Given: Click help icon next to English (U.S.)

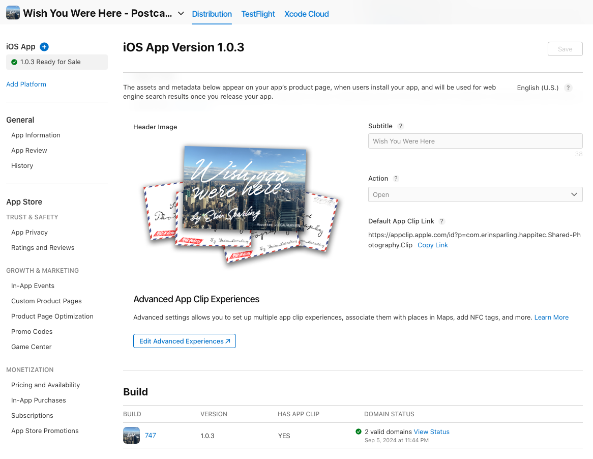Looking at the screenshot, I should click(568, 88).
